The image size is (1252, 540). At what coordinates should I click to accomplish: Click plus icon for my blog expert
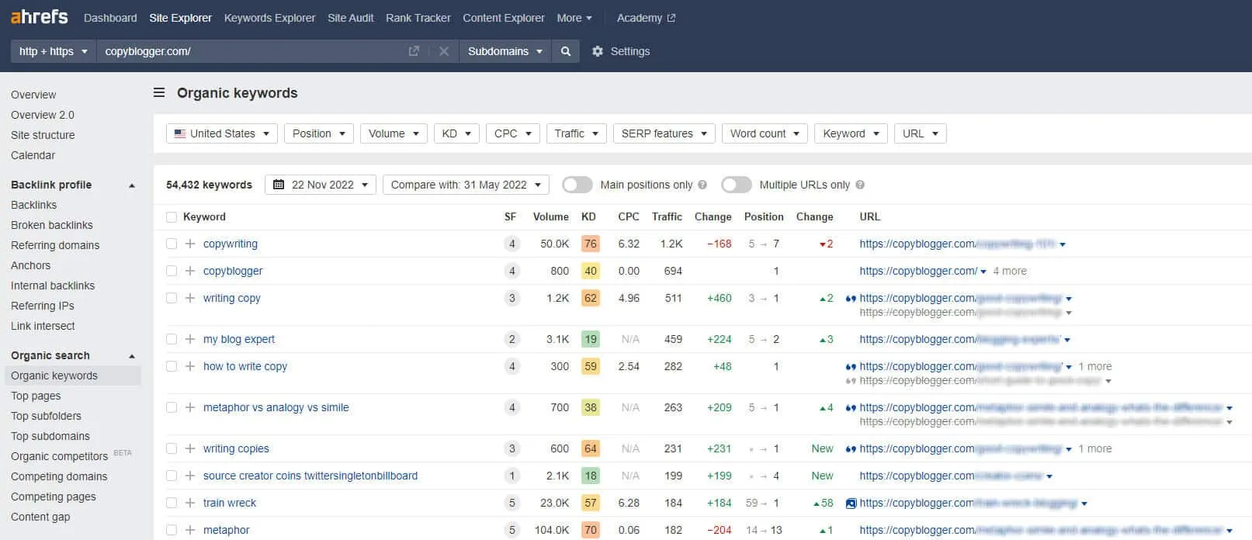(x=190, y=339)
